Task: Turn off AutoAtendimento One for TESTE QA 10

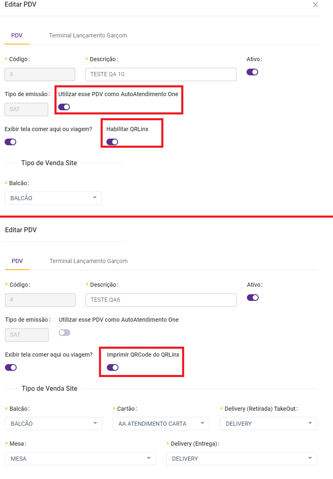Action: coord(64,107)
